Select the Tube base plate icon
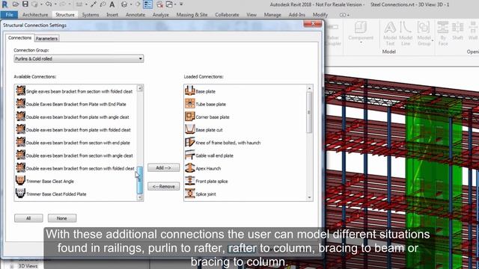Screen dimensions: 479x269 click(189, 103)
